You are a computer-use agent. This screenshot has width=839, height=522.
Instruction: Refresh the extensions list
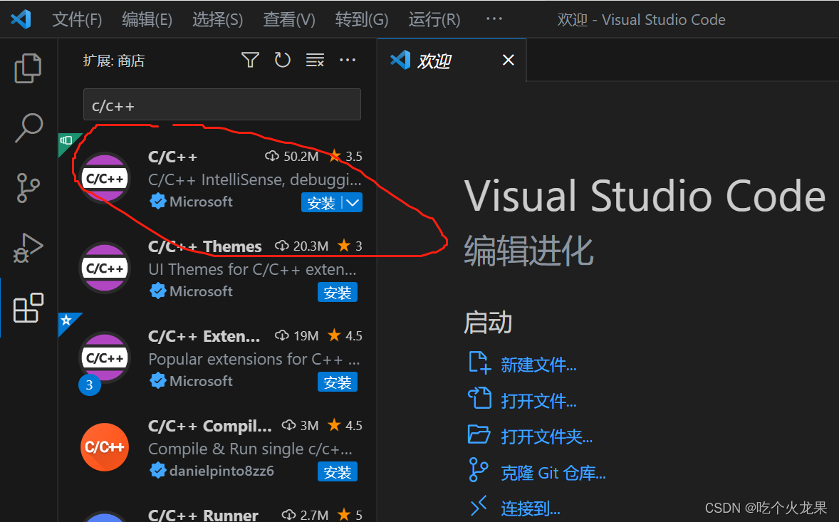[283, 60]
